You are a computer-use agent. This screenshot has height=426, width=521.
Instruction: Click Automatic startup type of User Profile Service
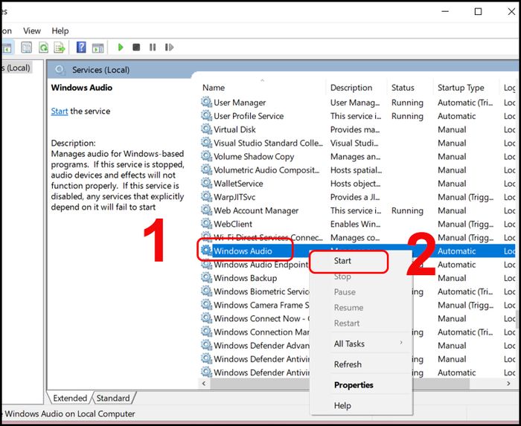pos(456,116)
